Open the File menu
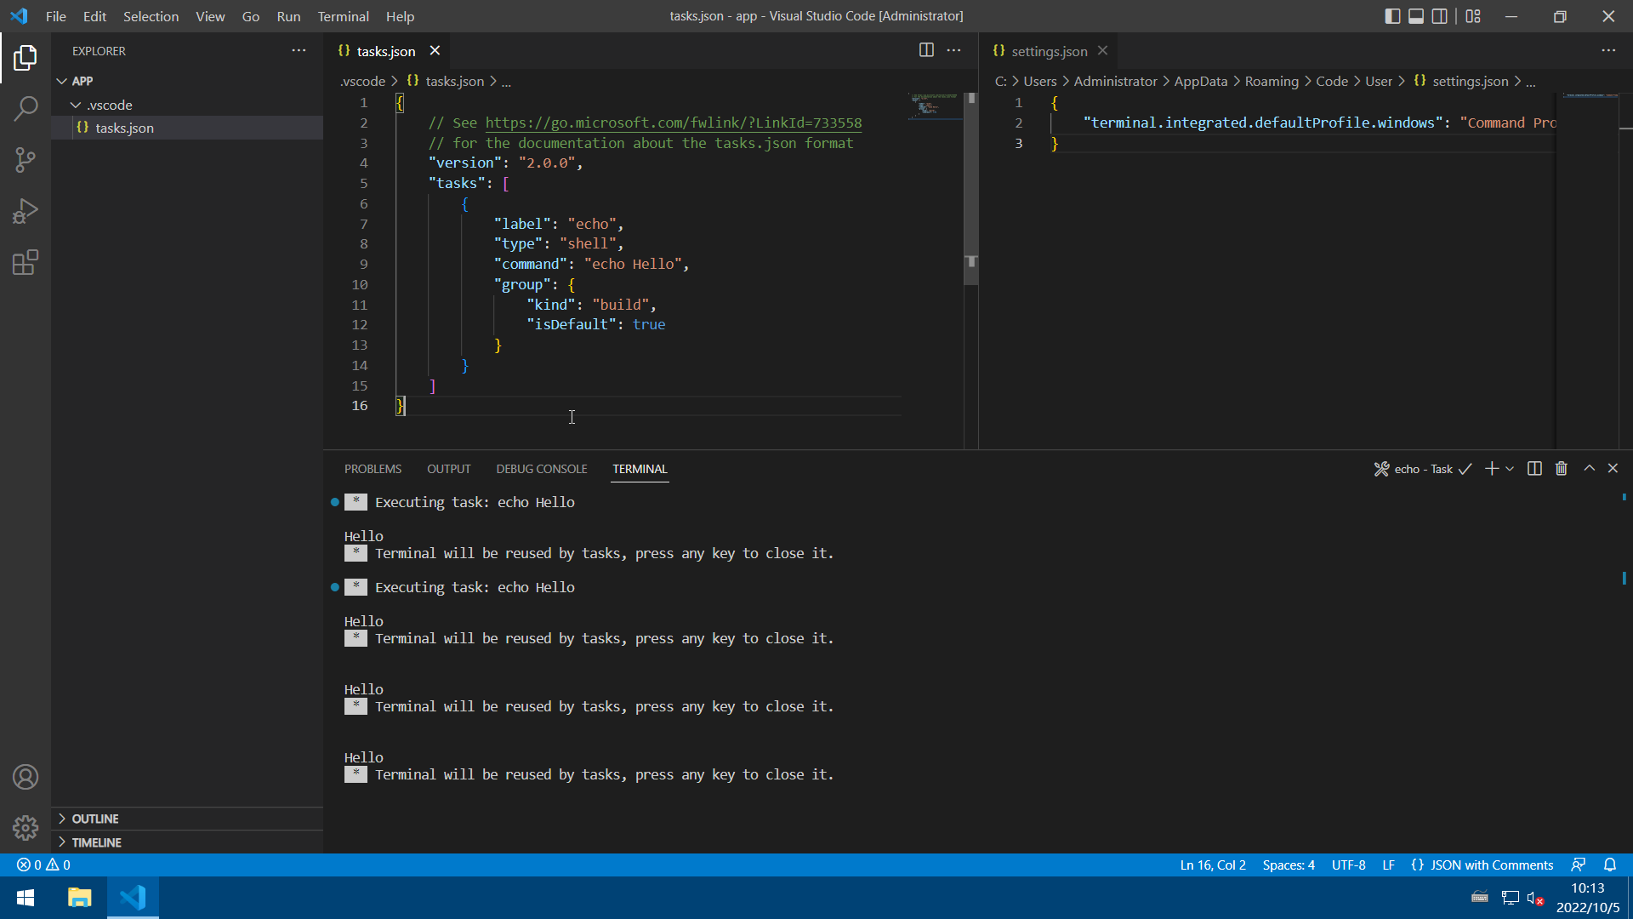The height and width of the screenshot is (919, 1633). (x=56, y=16)
